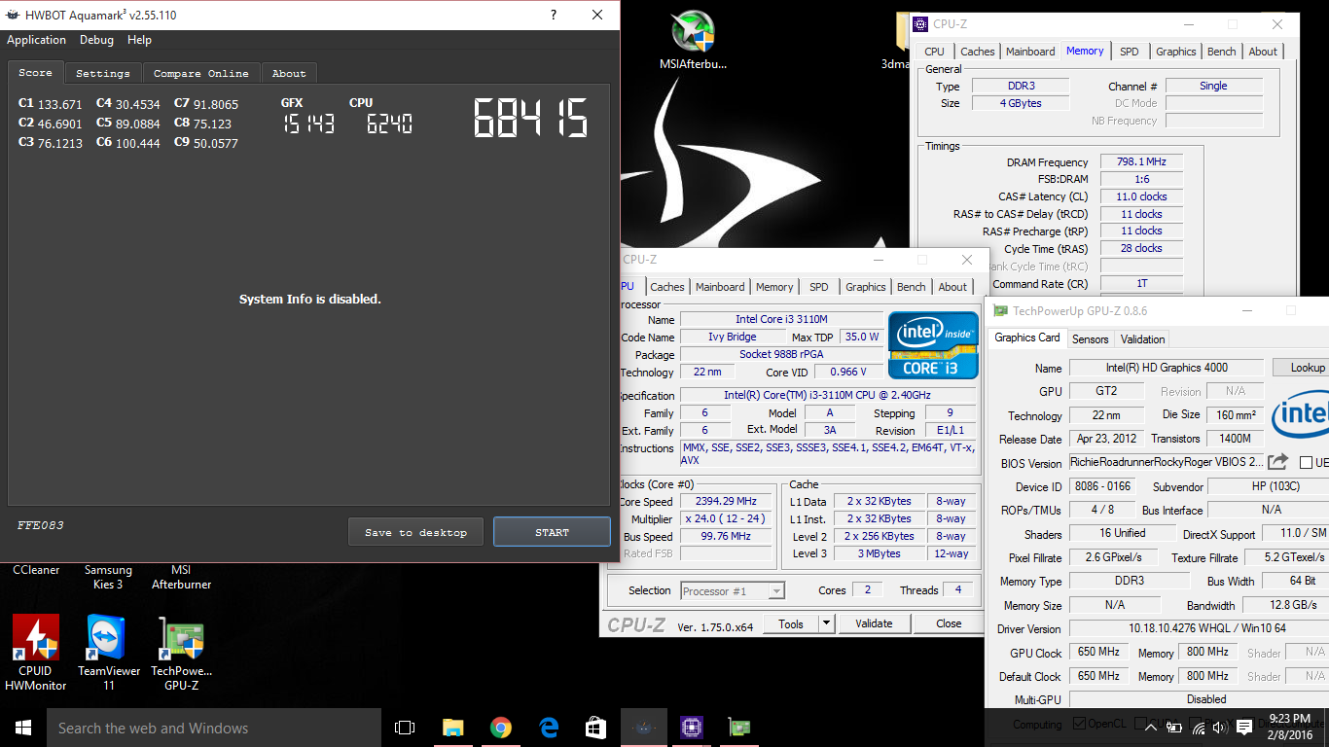Click the rear CPU-Z window title bar icon

point(920,24)
